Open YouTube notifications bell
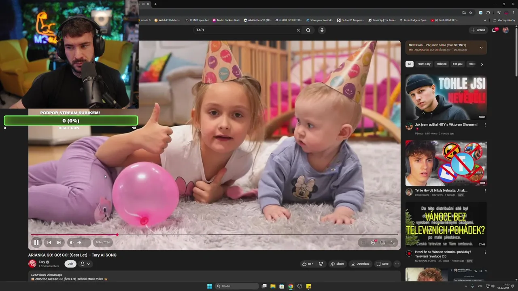The height and width of the screenshot is (291, 518). point(494,30)
